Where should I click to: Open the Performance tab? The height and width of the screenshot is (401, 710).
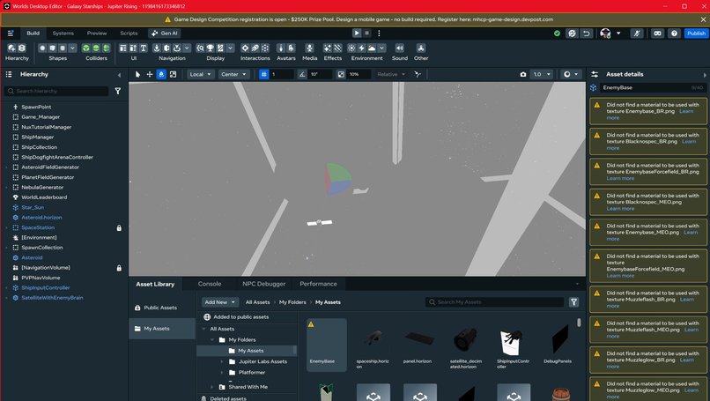[318, 284]
